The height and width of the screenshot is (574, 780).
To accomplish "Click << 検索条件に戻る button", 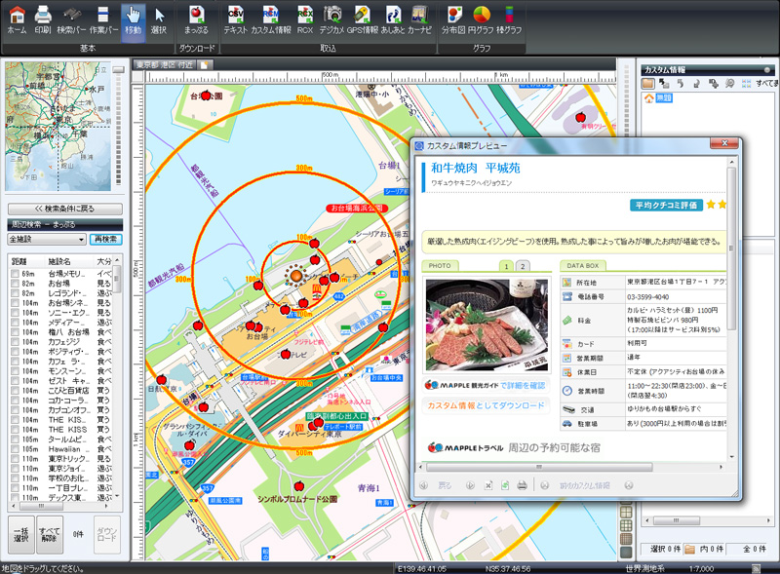I will point(65,209).
